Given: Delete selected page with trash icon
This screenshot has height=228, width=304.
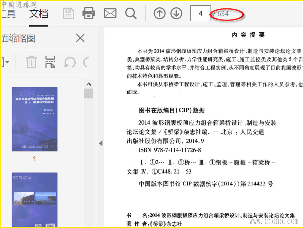Looking at the screenshot, I should [32, 62].
